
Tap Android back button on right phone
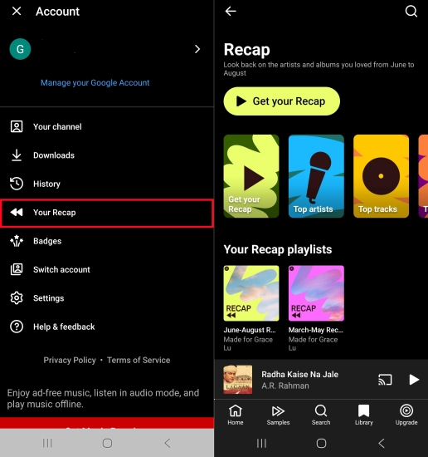[382, 444]
